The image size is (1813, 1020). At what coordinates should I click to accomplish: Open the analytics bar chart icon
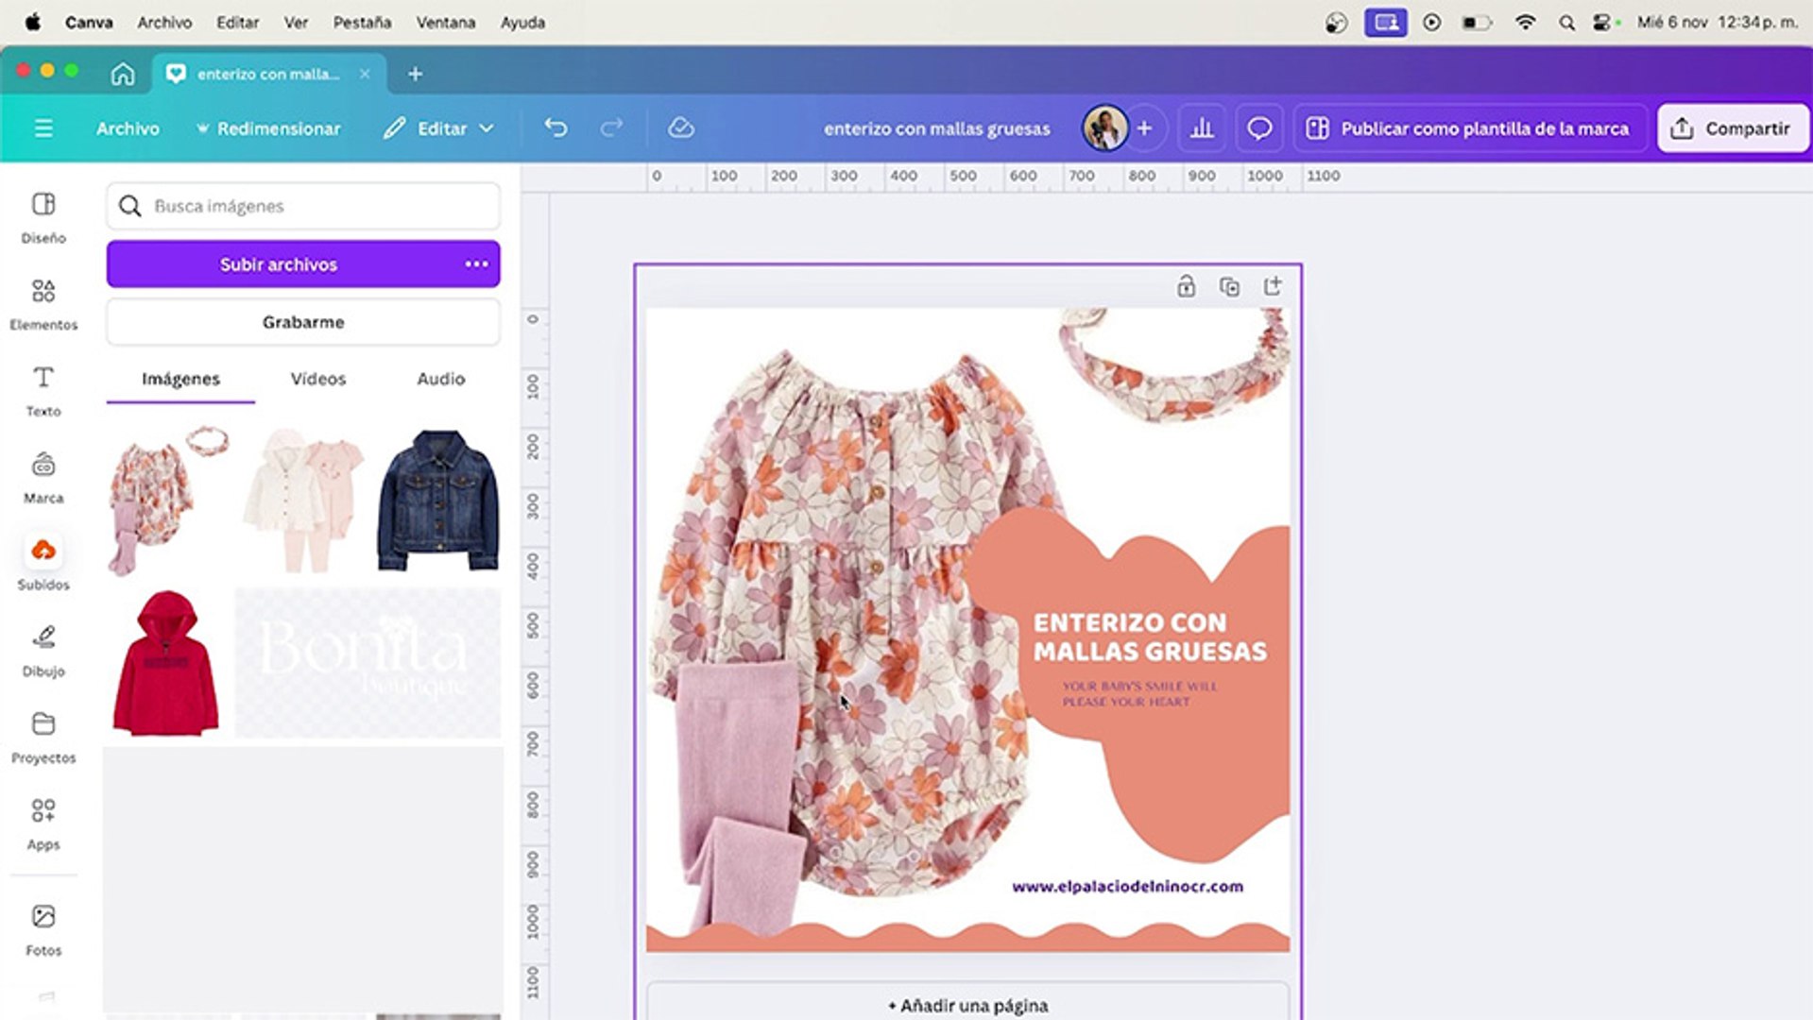[x=1202, y=128]
